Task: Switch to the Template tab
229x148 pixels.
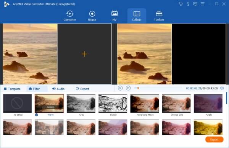Action: [x=12, y=89]
